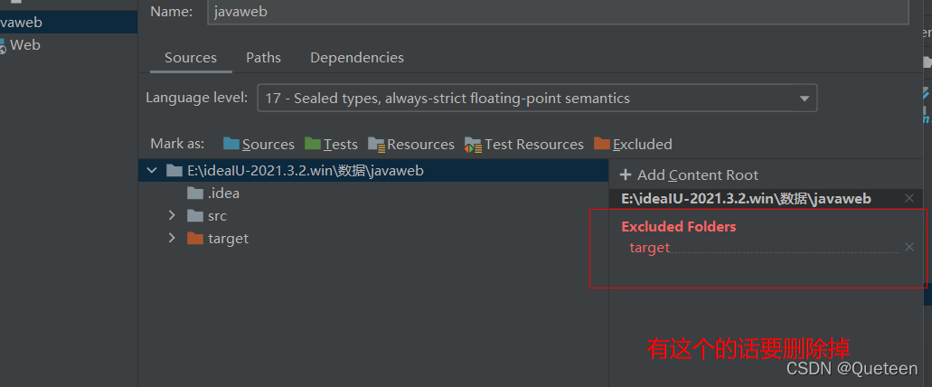Mark folder as Test Resources
Image resolution: width=932 pixels, height=387 pixels.
524,145
